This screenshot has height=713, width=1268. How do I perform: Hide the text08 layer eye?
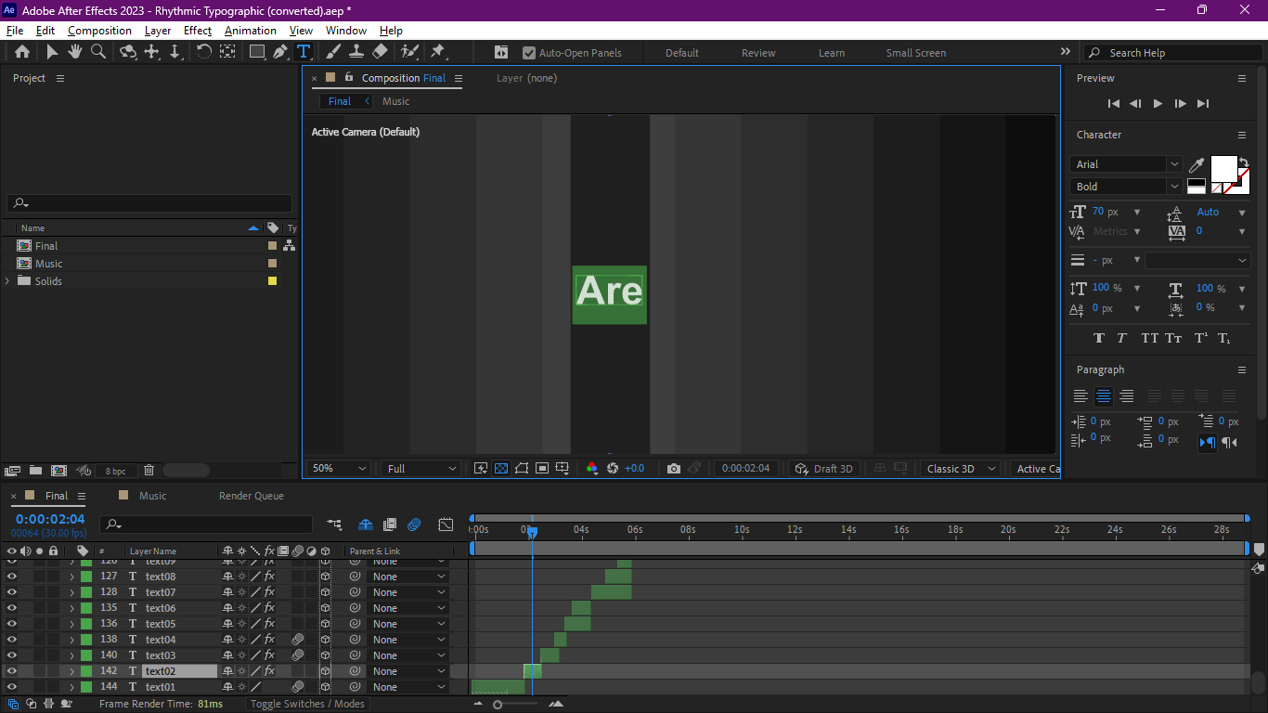(x=12, y=577)
